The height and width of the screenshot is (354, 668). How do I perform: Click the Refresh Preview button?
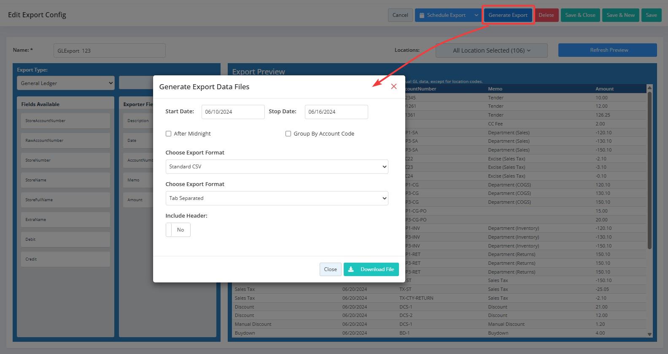click(607, 50)
